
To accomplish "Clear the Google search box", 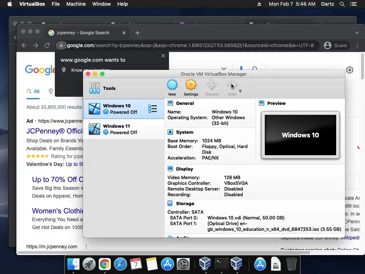I will coord(224,68).
